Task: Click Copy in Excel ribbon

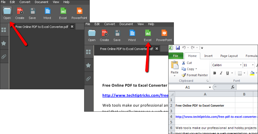Action: [188, 69]
